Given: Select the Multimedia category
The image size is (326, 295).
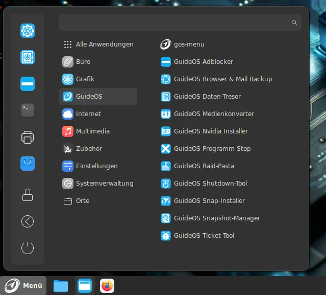Looking at the screenshot, I should point(92,131).
